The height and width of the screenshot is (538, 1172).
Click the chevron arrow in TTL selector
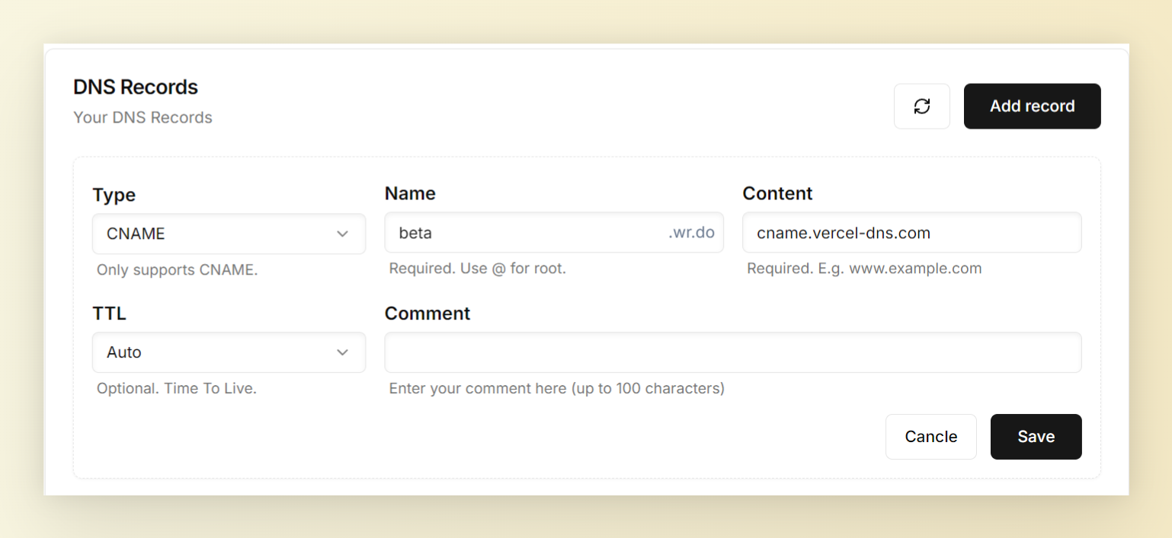click(342, 352)
